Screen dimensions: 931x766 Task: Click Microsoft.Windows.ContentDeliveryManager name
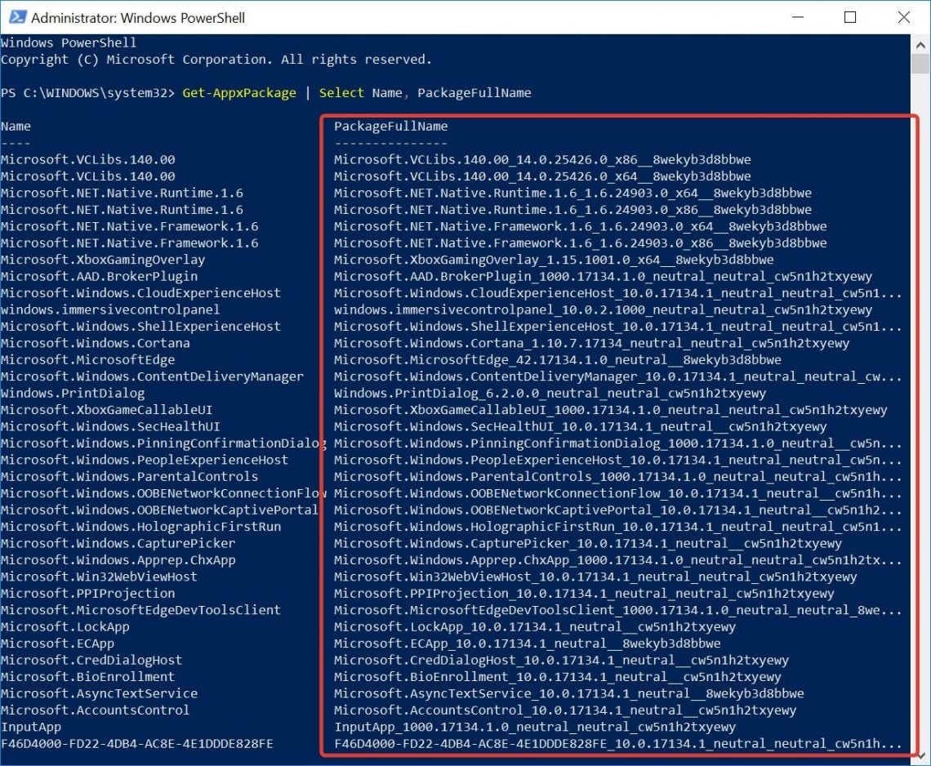[152, 376]
